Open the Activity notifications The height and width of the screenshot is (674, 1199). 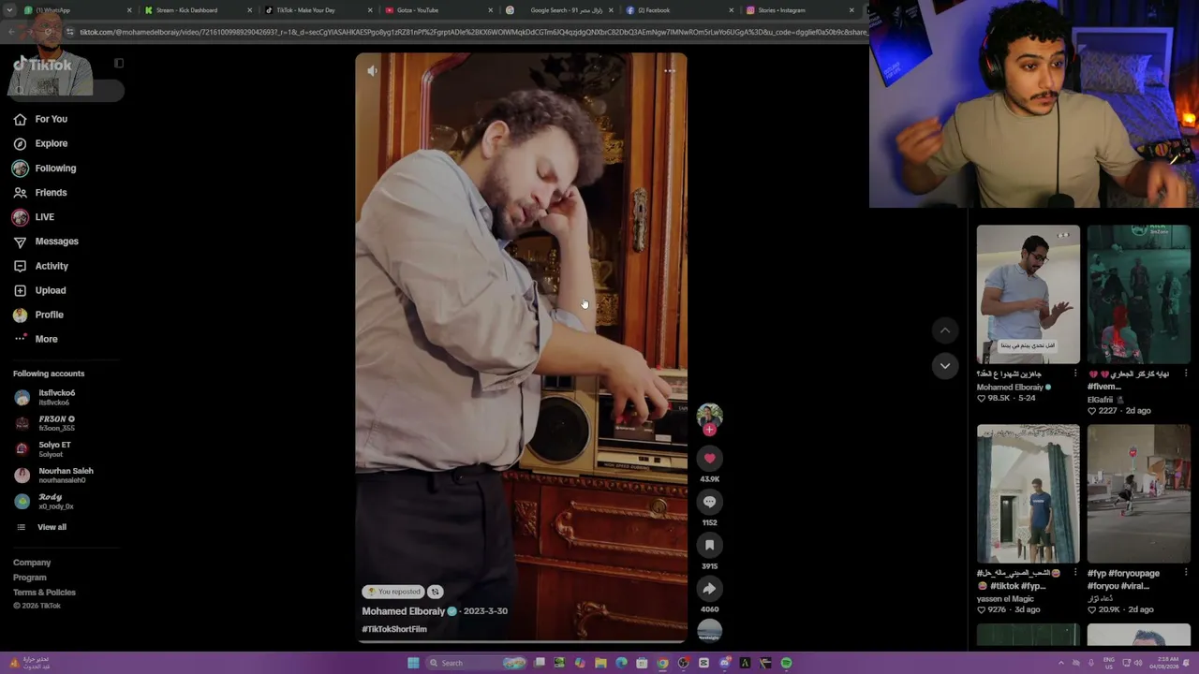41,266
